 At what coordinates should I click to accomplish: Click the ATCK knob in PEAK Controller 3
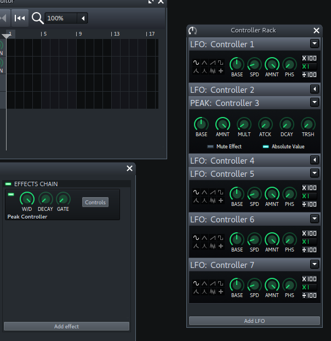pos(265,125)
